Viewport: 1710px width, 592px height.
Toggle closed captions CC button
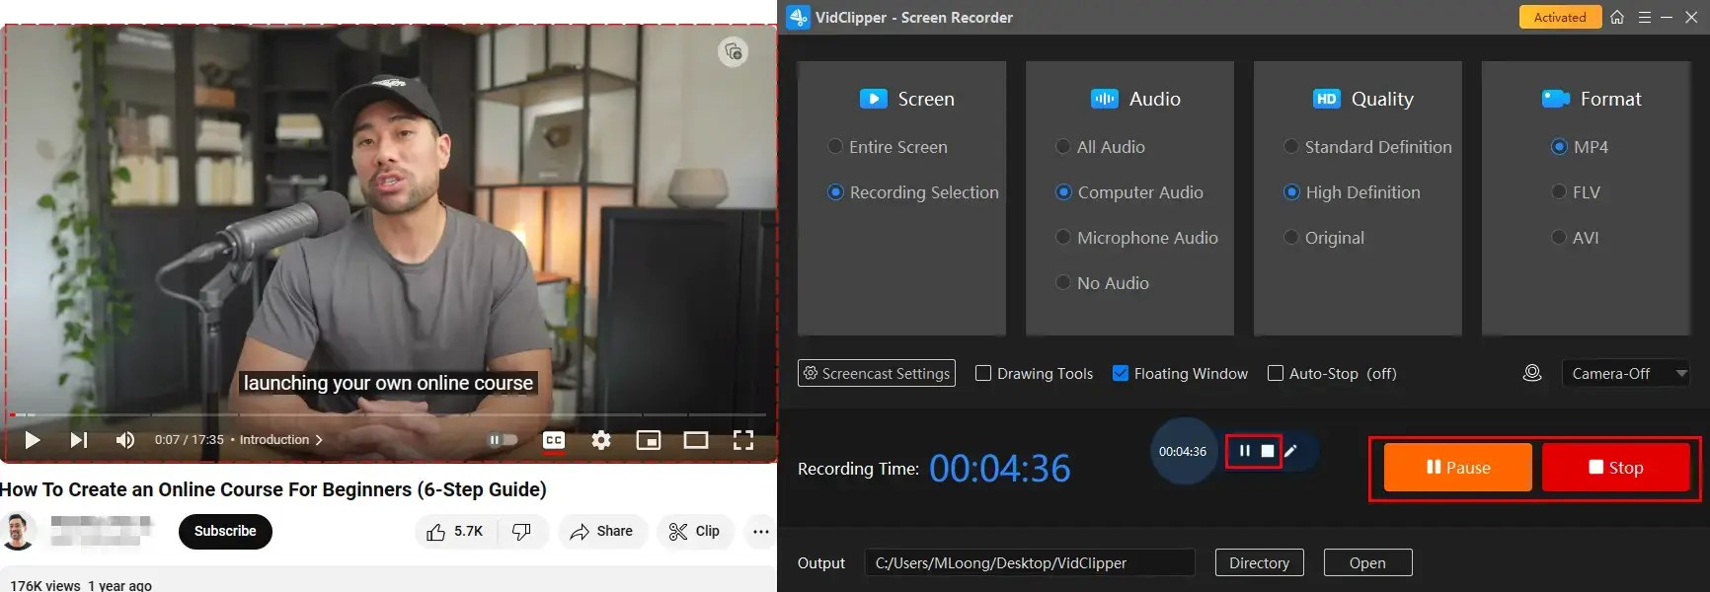[554, 440]
